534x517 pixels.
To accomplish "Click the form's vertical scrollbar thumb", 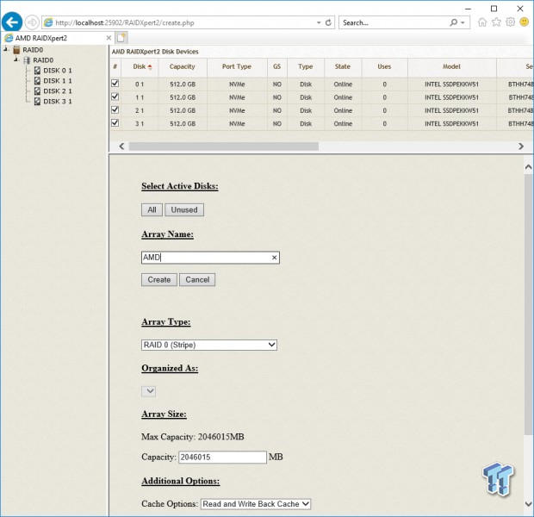I will [528, 303].
